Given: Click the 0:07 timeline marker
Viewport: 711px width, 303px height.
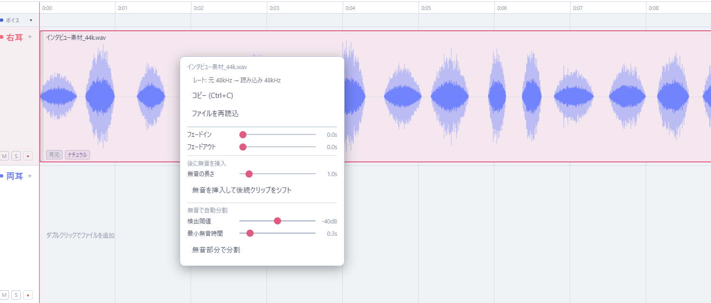Looking at the screenshot, I should pyautogui.click(x=578, y=8).
